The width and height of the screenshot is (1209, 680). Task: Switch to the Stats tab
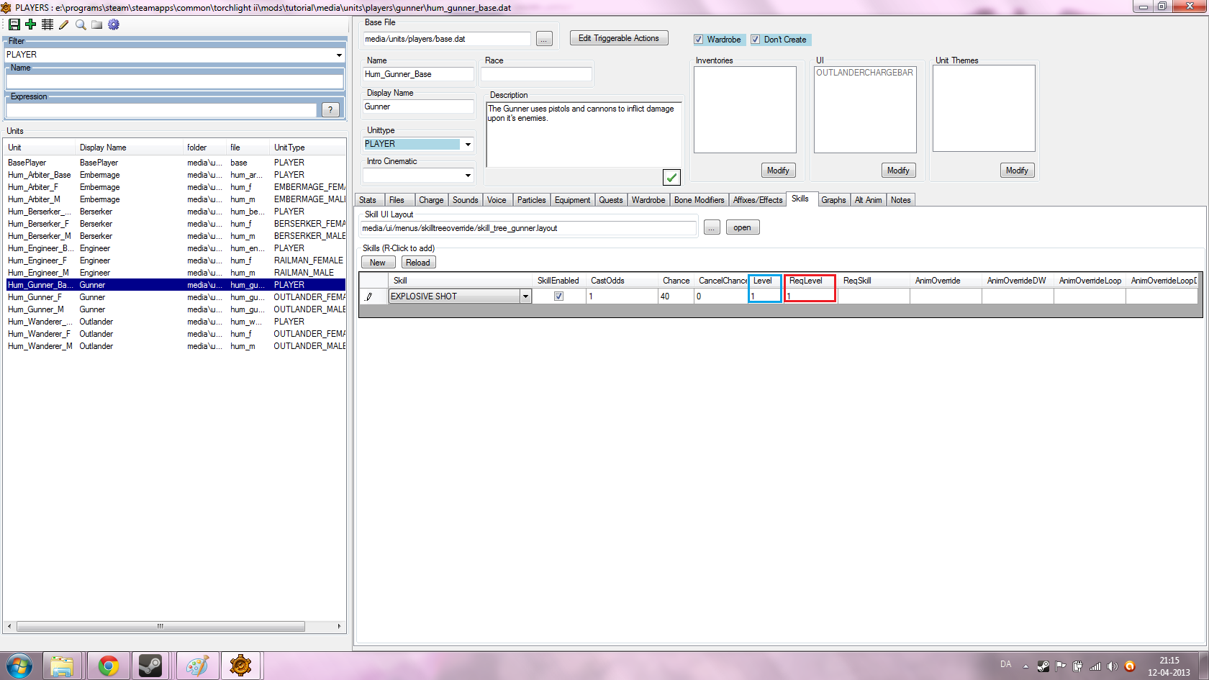(368, 200)
